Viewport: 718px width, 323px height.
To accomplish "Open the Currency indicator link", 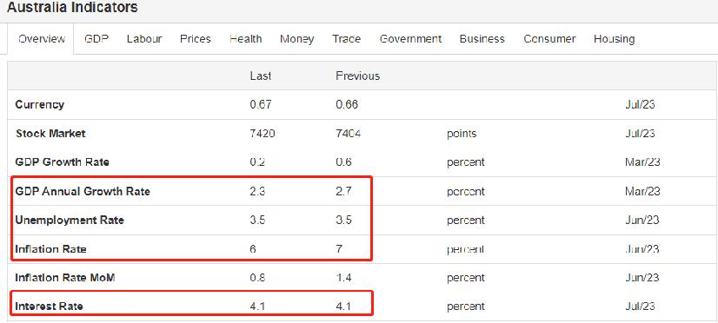I will click(40, 105).
